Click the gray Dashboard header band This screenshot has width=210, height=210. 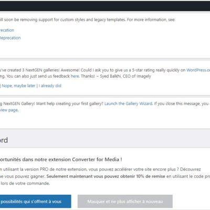pyautogui.click(x=105, y=139)
